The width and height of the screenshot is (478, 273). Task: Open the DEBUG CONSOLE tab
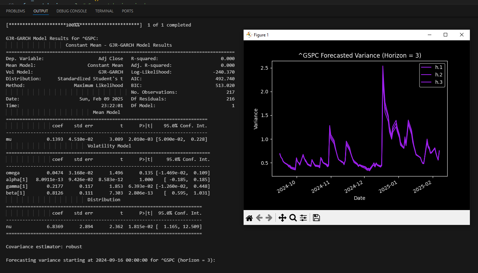pos(71,11)
